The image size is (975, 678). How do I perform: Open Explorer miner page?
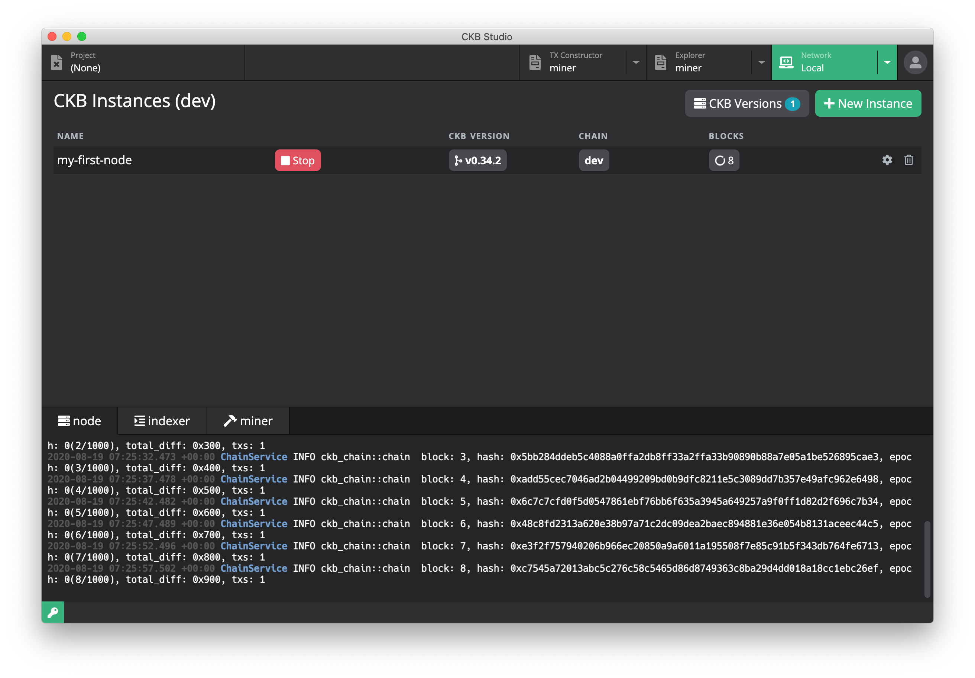pos(699,62)
